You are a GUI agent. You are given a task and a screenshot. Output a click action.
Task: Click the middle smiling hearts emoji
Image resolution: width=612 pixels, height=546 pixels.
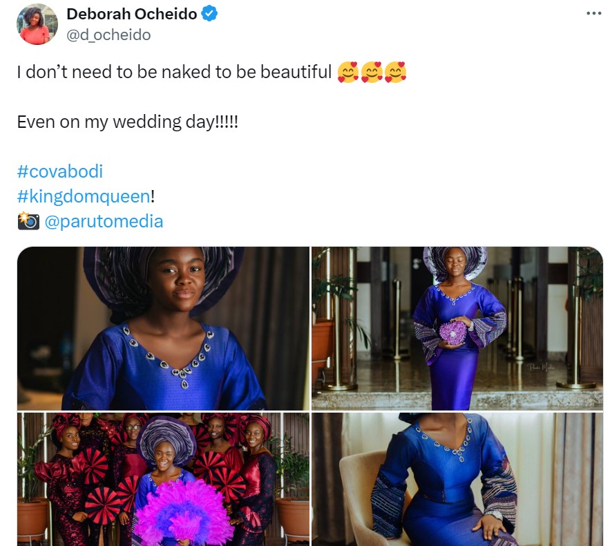(x=372, y=72)
